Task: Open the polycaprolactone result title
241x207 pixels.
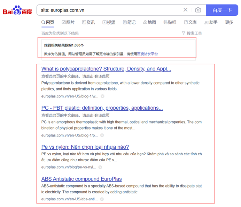Action: (106, 69)
